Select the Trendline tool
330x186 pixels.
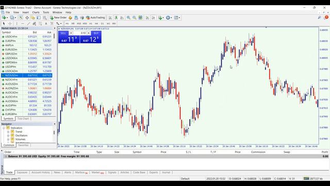28,24
